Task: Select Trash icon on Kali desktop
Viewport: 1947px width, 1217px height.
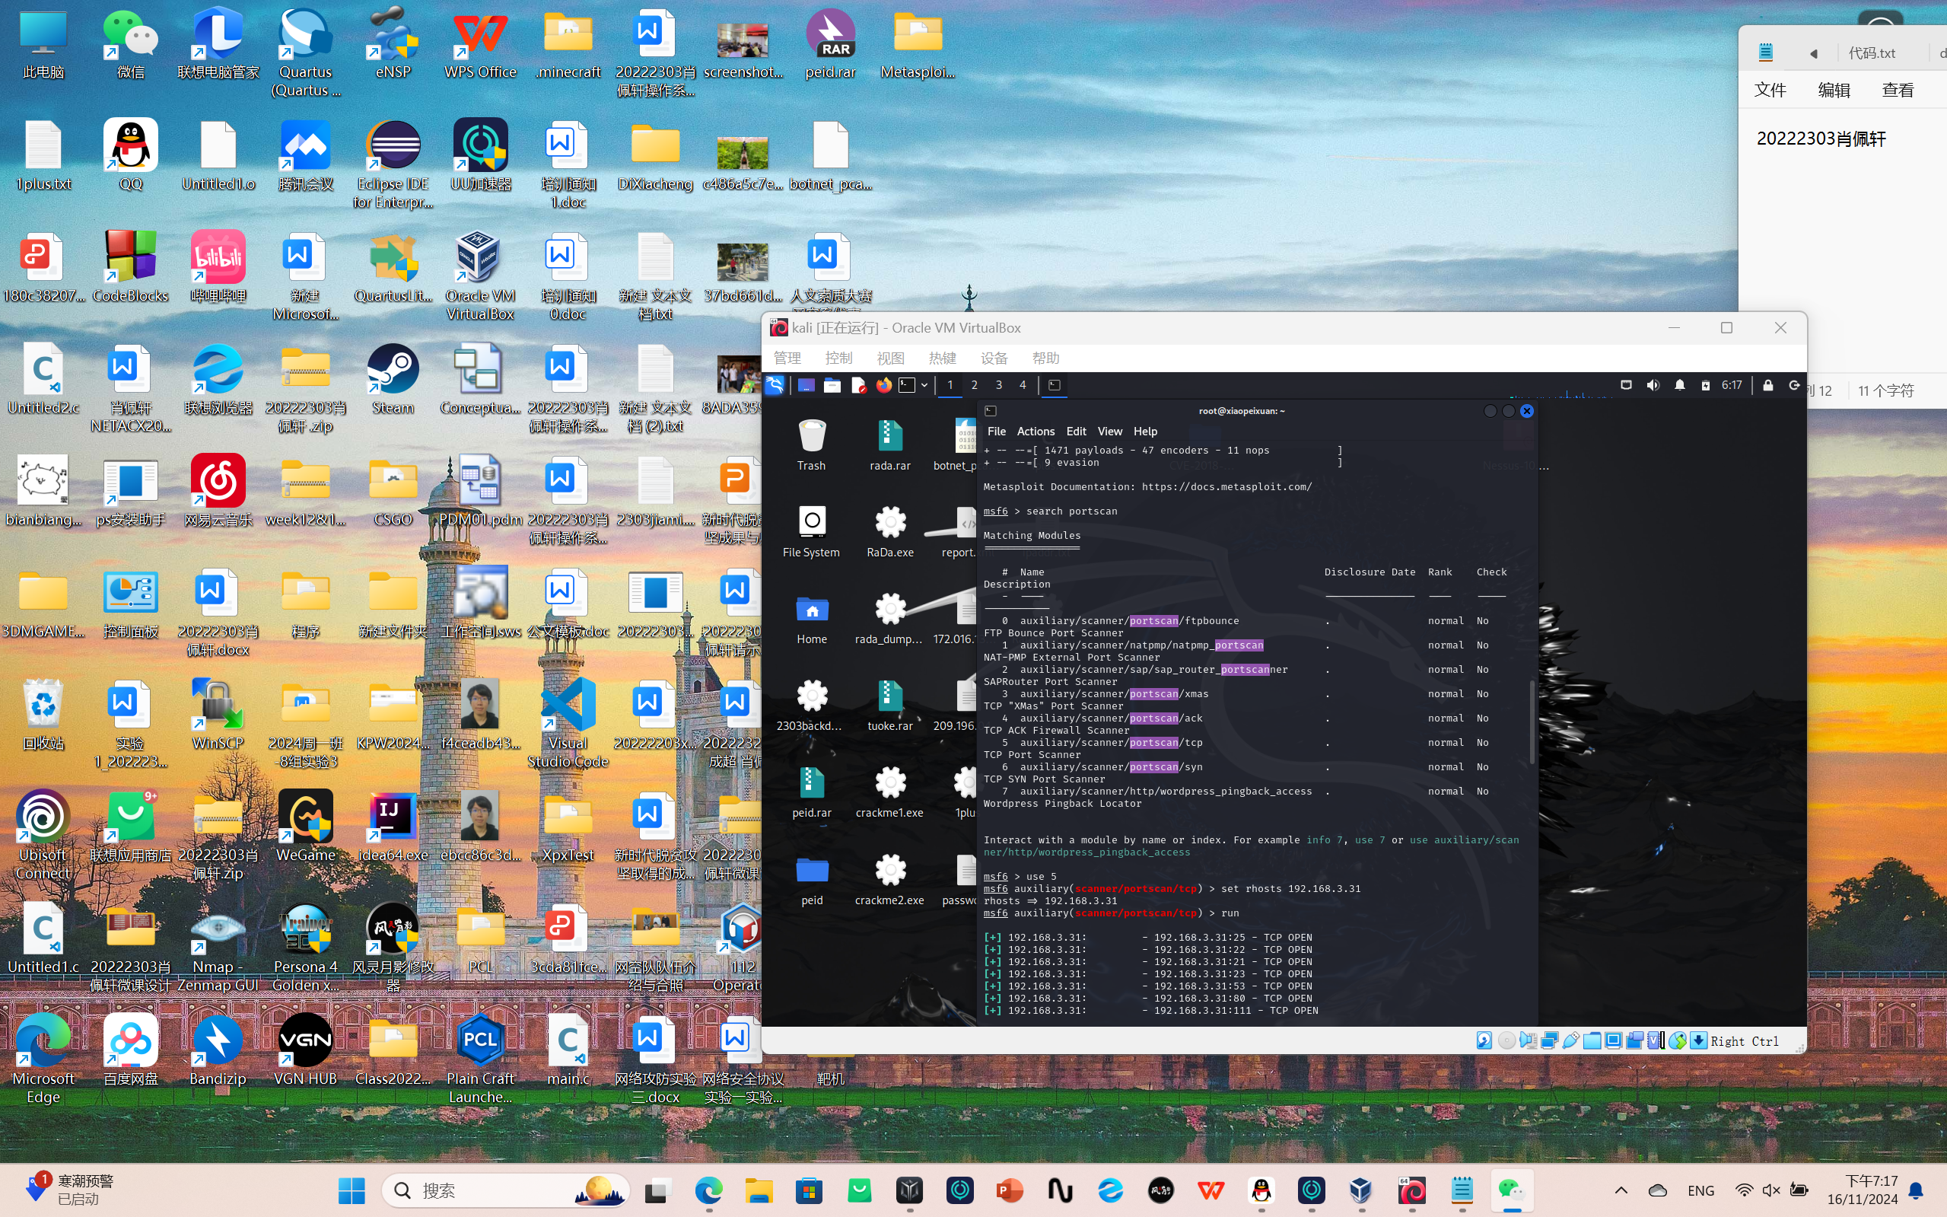Action: (x=811, y=445)
